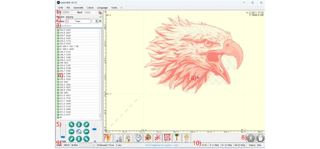Viewport: 320px width, 149px height.
Task: Click the 6 sec progress bar
Action: click(x=78, y=21)
